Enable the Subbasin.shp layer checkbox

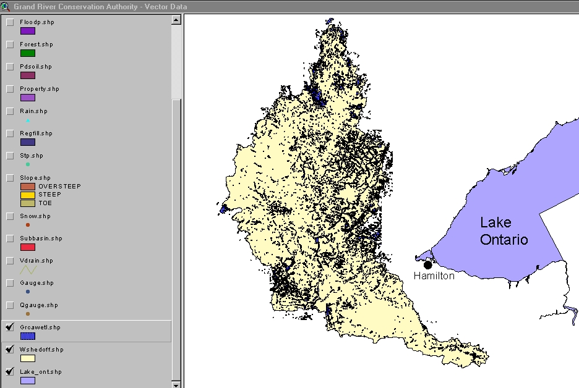10,238
